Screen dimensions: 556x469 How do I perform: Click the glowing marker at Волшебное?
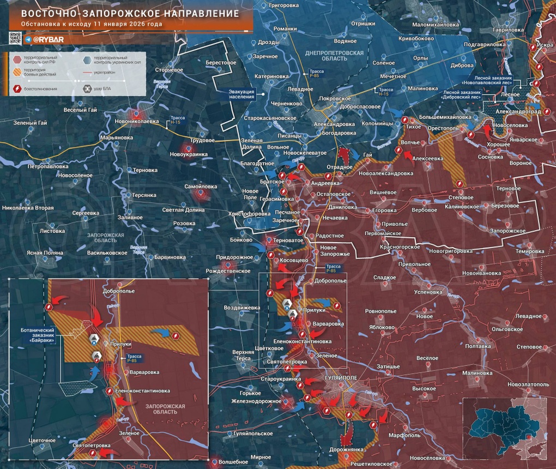point(216,461)
